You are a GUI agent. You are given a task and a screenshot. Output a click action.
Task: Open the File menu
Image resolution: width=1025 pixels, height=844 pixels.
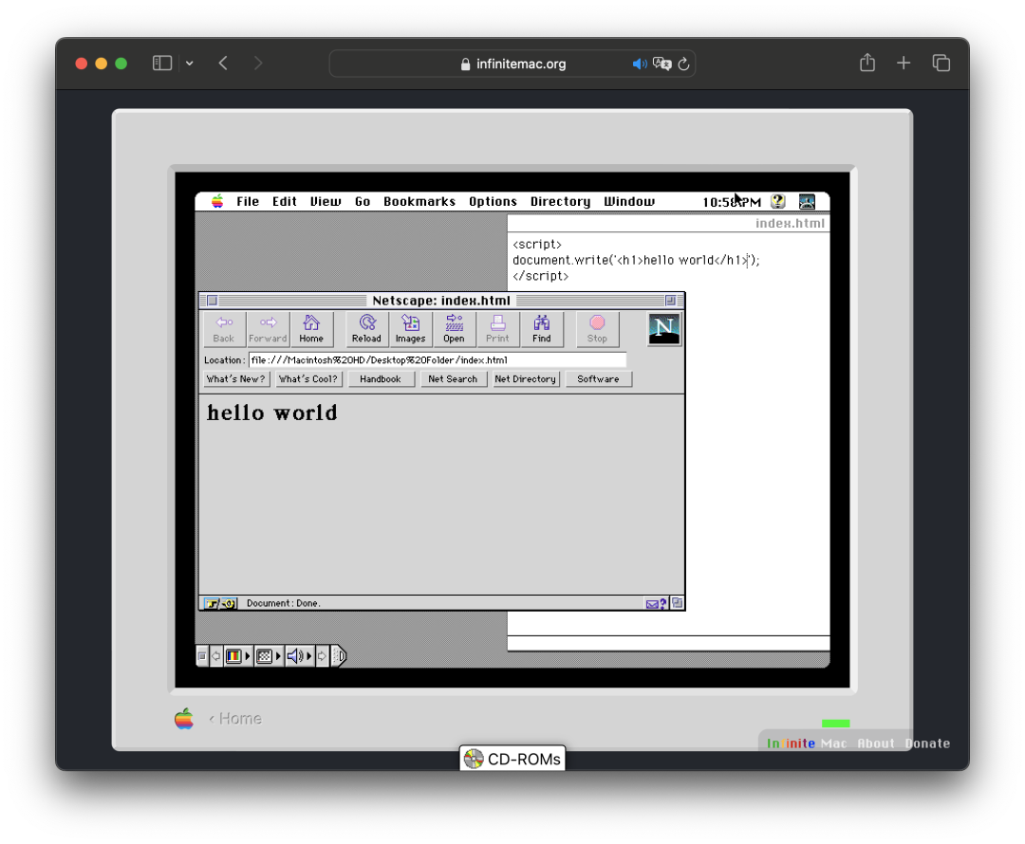pos(248,201)
